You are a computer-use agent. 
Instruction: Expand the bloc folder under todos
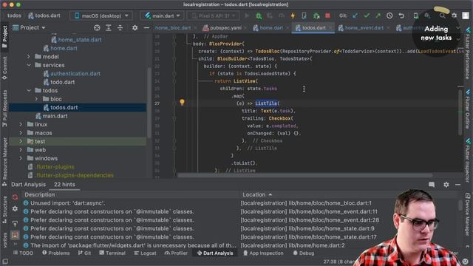36,99
